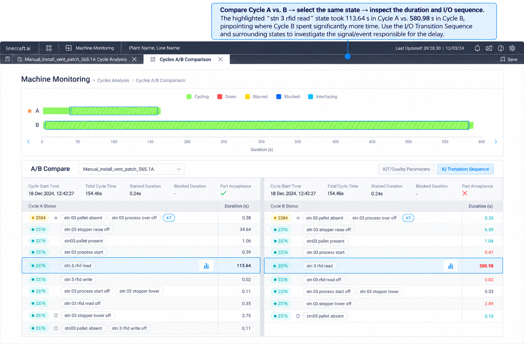This screenshot has width=524, height=344.
Task: Click the Cycling green legend swatch
Action: [189, 97]
